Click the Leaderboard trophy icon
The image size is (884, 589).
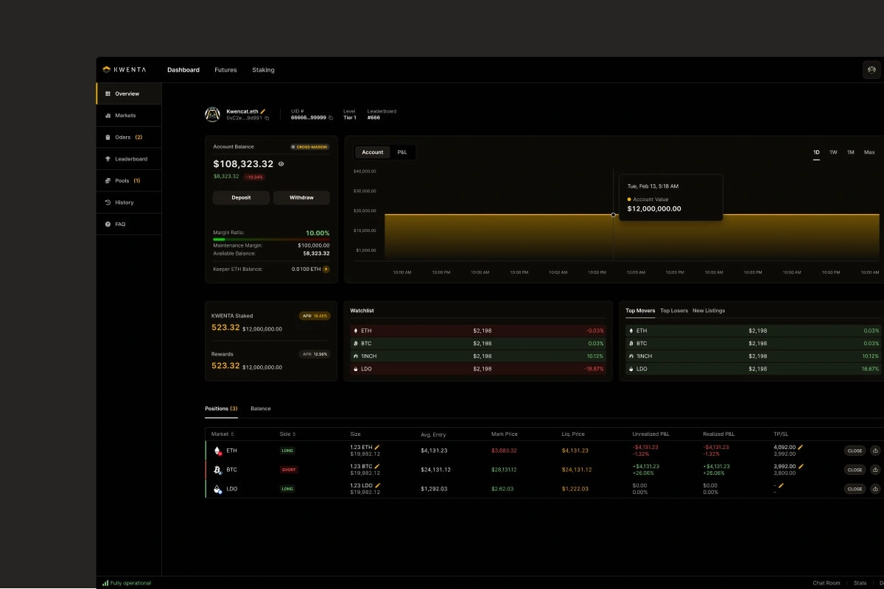[x=108, y=159]
